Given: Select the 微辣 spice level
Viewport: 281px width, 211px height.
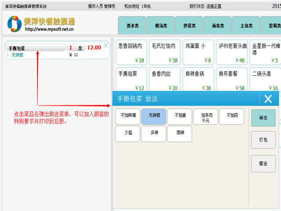Looking at the screenshot, I should (180, 134).
